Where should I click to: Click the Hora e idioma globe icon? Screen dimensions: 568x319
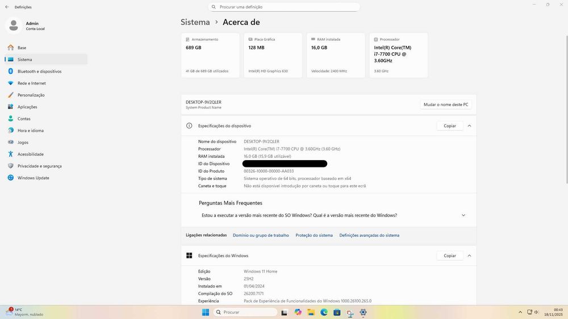click(10, 131)
